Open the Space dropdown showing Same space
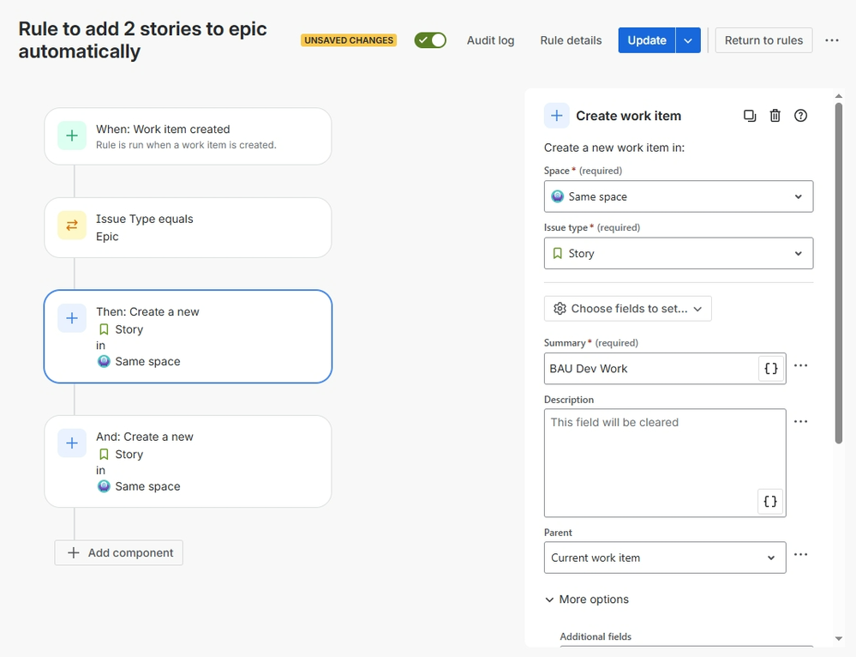 click(x=678, y=196)
